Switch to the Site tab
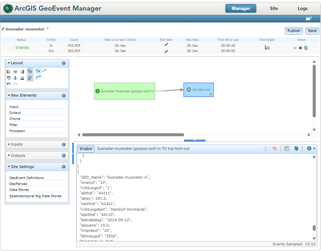 click(x=274, y=8)
